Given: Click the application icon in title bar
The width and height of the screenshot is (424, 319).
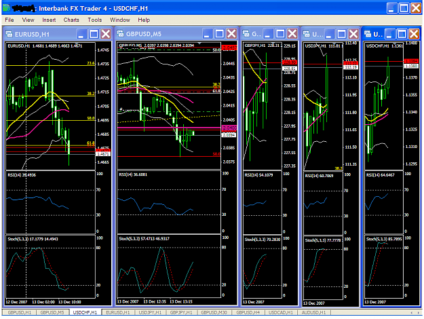Looking at the screenshot, I should 7,8.
